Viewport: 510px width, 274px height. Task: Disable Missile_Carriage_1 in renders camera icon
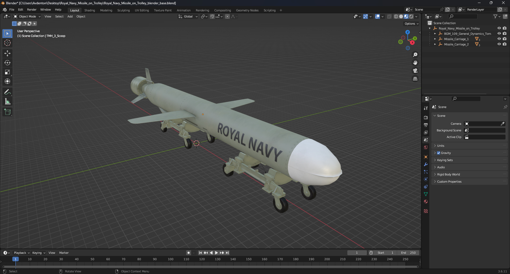click(504, 39)
